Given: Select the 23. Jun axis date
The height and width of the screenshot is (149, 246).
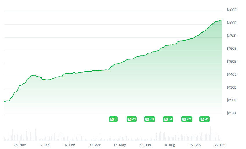Looking at the screenshot, I should coord(145,145).
